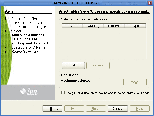This screenshot has width=154, height=116.
Task: Click bold step 'Select Tables/Views/Aliases'
Action: [28, 33]
